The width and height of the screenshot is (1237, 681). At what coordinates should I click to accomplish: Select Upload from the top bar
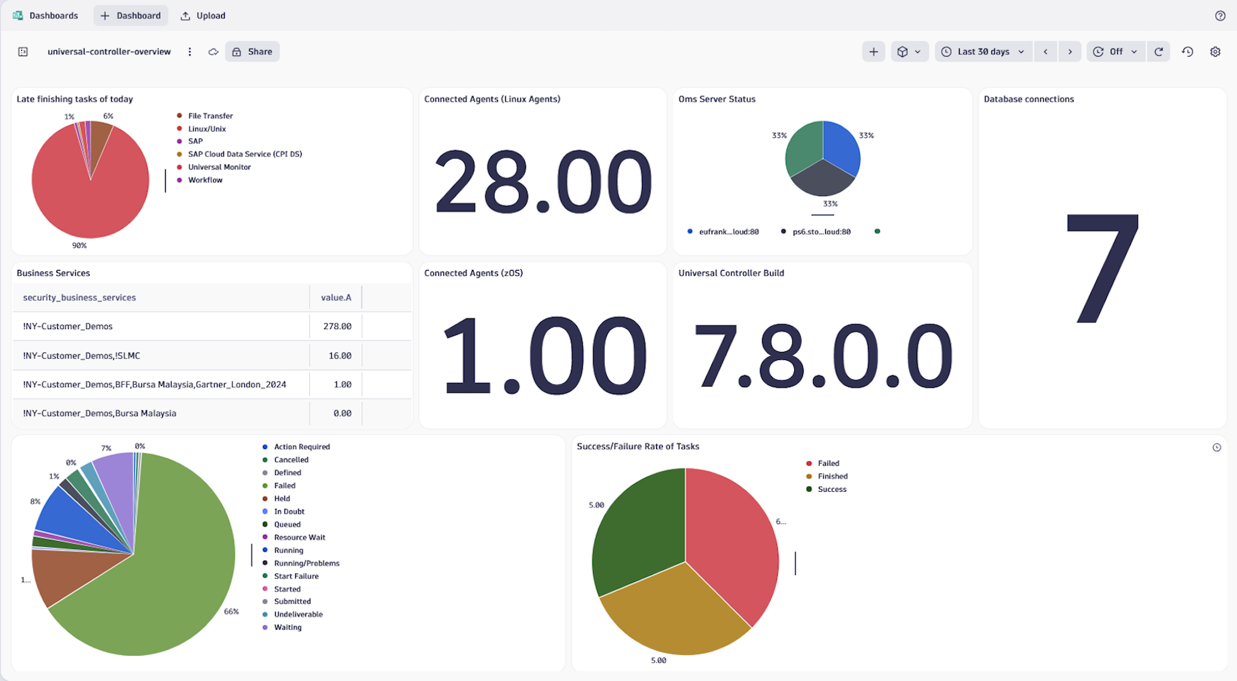pos(202,15)
